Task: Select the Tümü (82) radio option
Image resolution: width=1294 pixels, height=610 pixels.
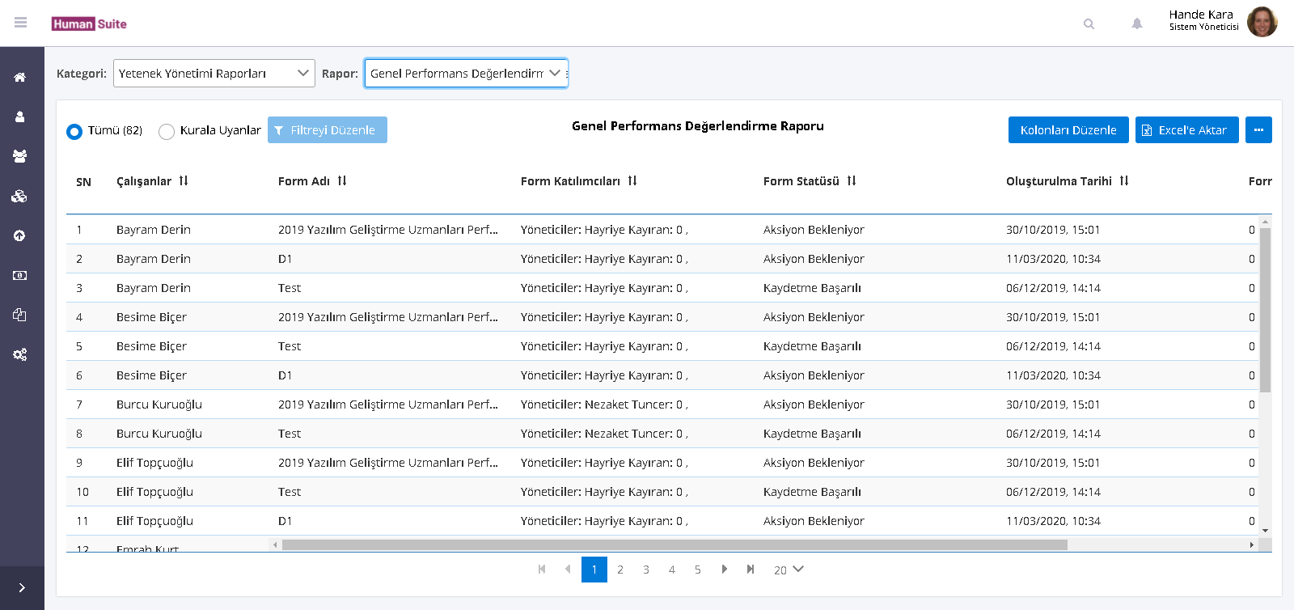Action: pos(74,131)
